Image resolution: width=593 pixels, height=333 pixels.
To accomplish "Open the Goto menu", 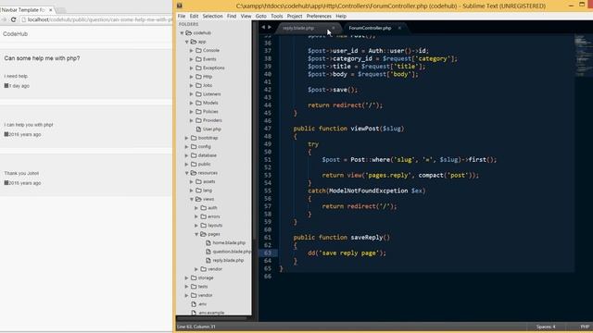I will click(261, 17).
